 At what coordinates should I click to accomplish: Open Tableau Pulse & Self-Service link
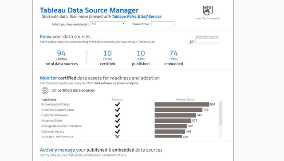137,16
